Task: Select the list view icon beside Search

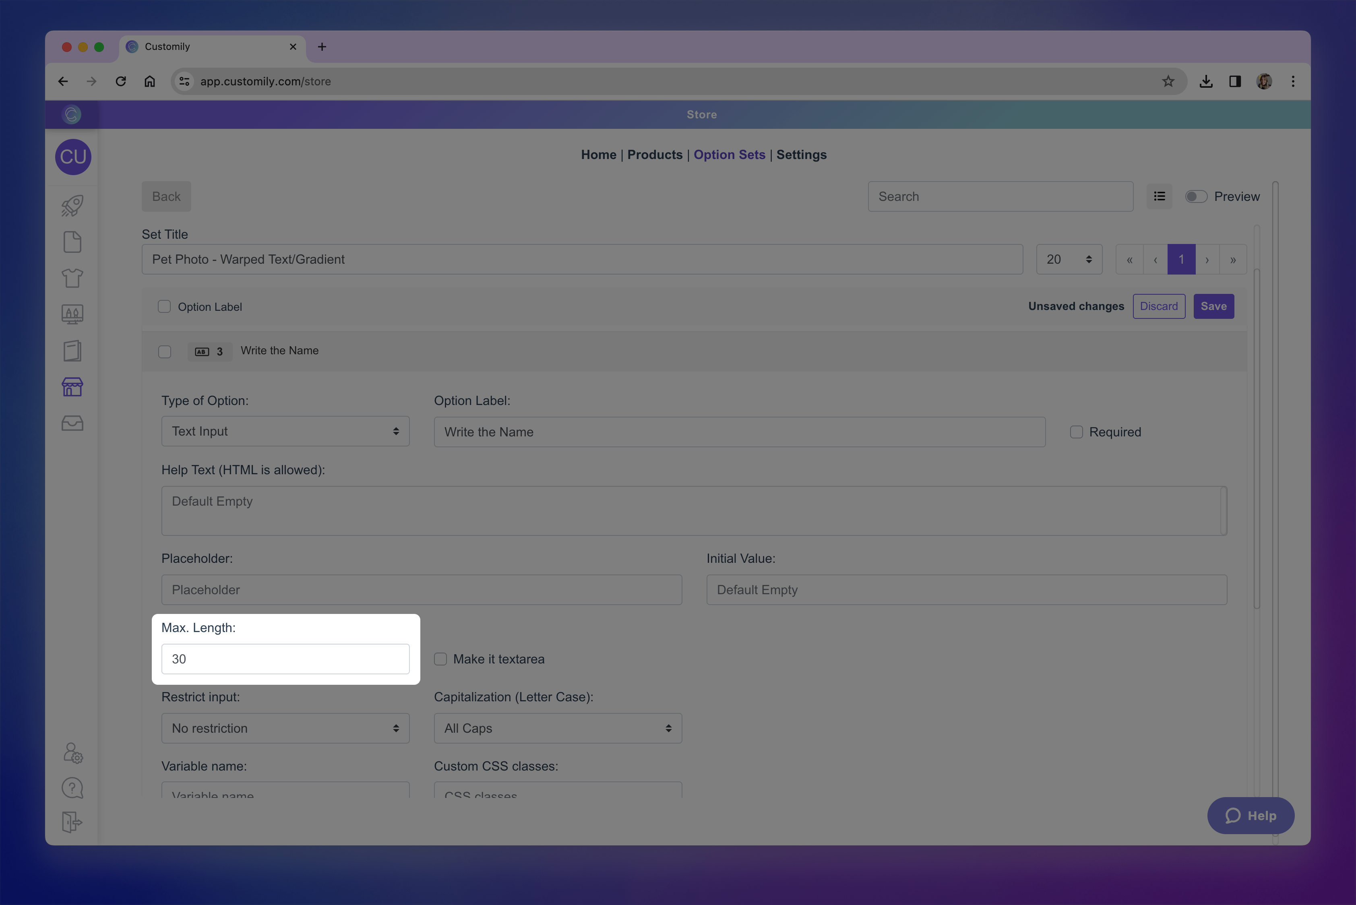Action: click(1159, 196)
